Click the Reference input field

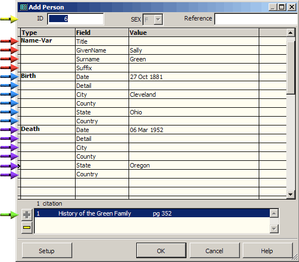coord(256,19)
